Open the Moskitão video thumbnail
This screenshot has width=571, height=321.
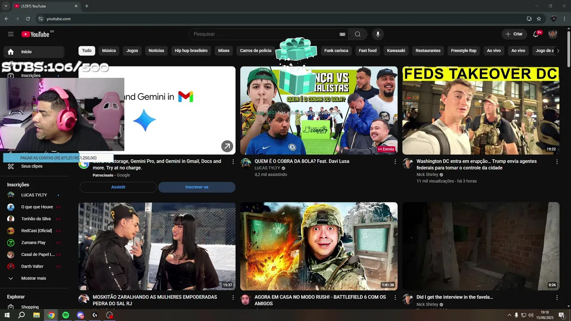[157, 247]
